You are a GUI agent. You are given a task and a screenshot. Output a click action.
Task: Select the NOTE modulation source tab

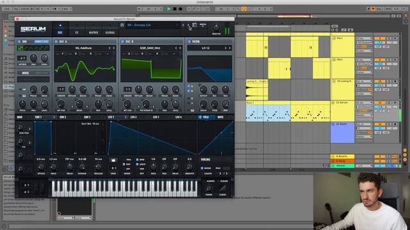[x=220, y=118]
